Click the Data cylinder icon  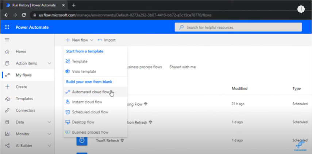click(7, 122)
